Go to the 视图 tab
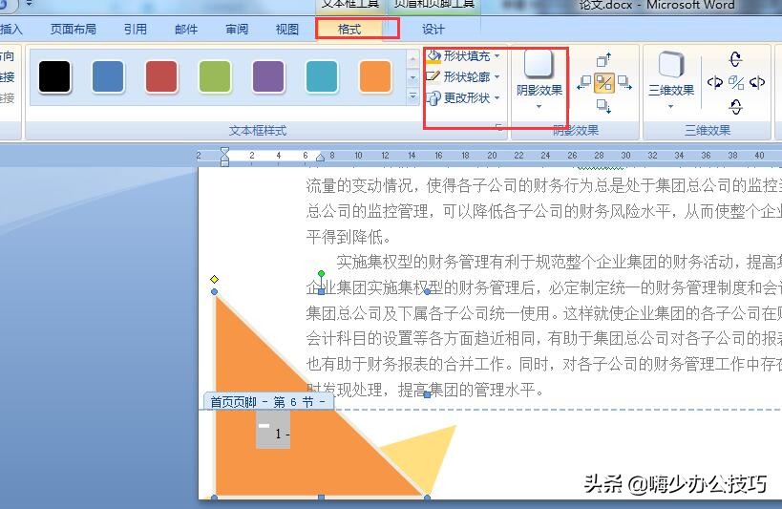The width and height of the screenshot is (782, 509). (287, 30)
